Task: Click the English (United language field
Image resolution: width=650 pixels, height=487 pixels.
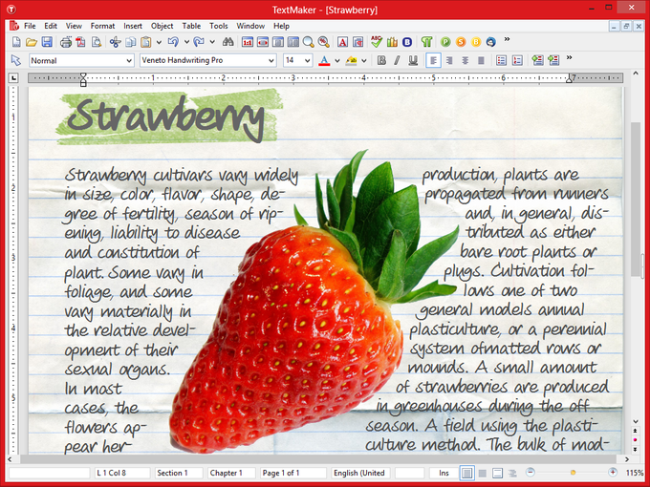Action: point(361,473)
